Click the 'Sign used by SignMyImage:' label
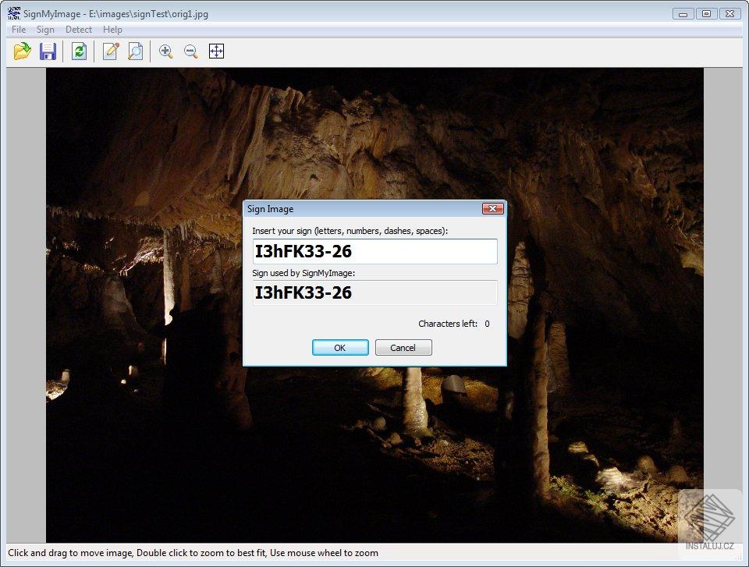This screenshot has height=567, width=749. tap(304, 273)
